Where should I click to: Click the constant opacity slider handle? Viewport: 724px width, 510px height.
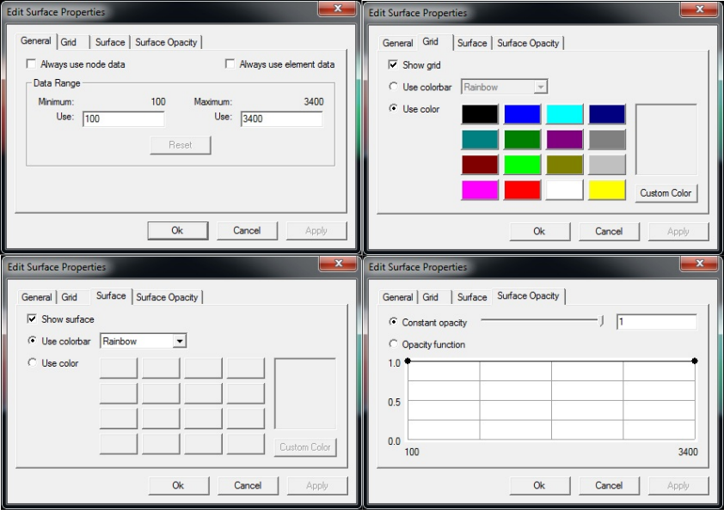click(x=601, y=321)
